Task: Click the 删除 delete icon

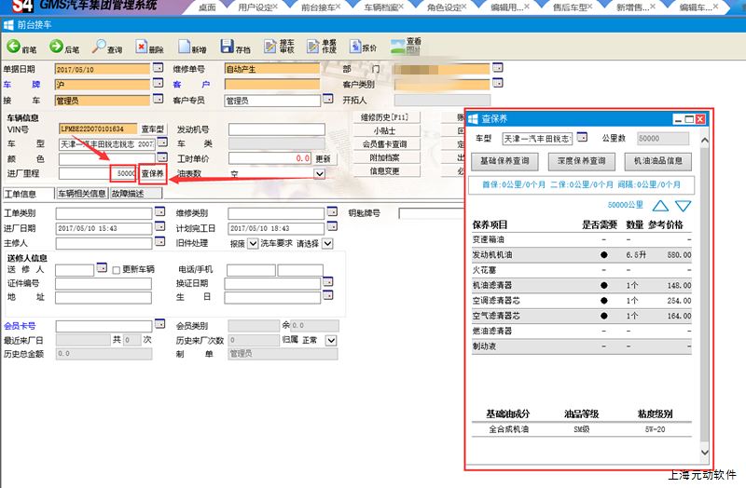Action: 147,46
